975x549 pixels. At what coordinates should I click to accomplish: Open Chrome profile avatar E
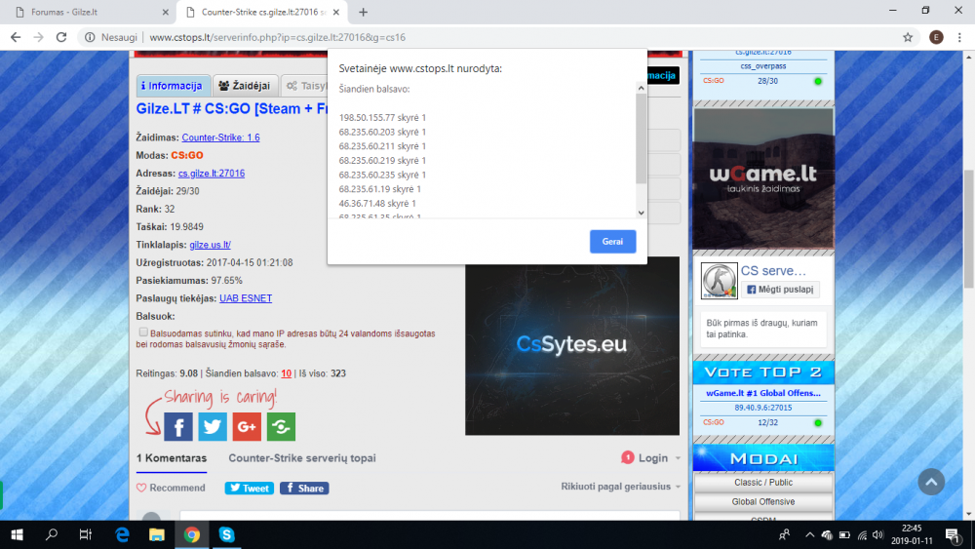936,37
